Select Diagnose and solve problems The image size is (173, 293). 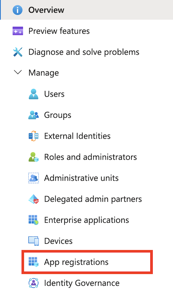84,52
